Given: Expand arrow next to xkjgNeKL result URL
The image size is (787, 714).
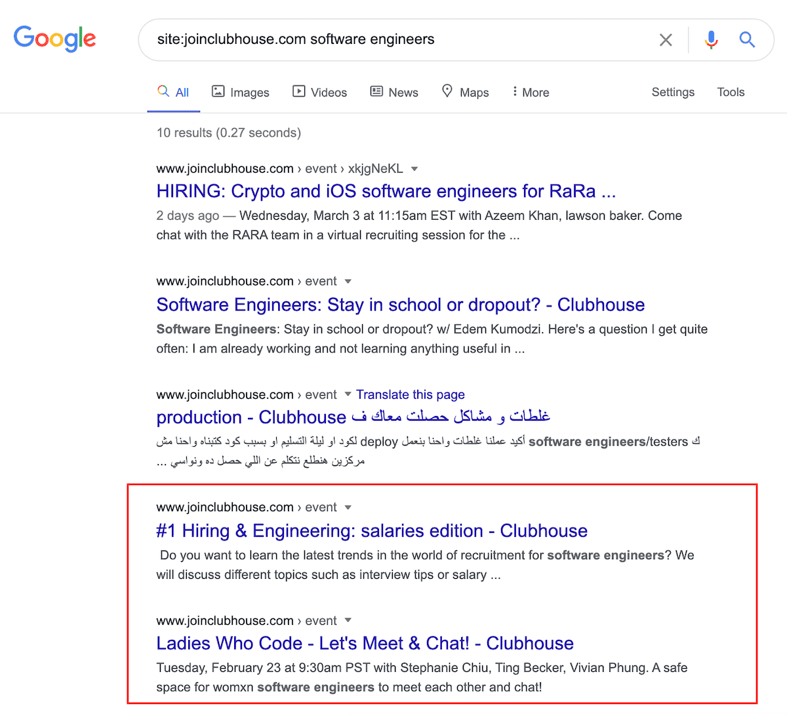Looking at the screenshot, I should (x=414, y=169).
